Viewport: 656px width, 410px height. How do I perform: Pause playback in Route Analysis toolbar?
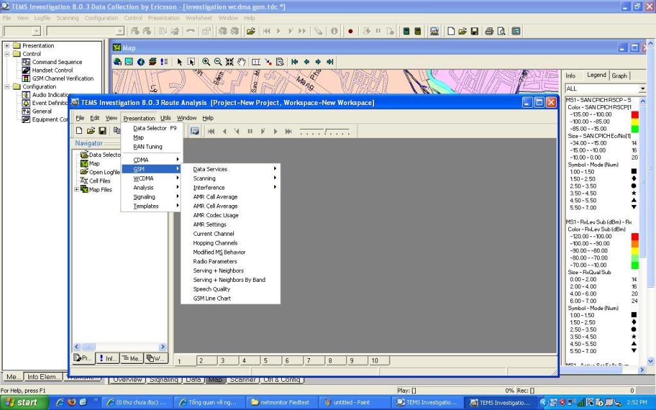[x=250, y=131]
